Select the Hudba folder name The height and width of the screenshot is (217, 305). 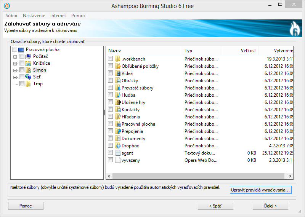128,95
